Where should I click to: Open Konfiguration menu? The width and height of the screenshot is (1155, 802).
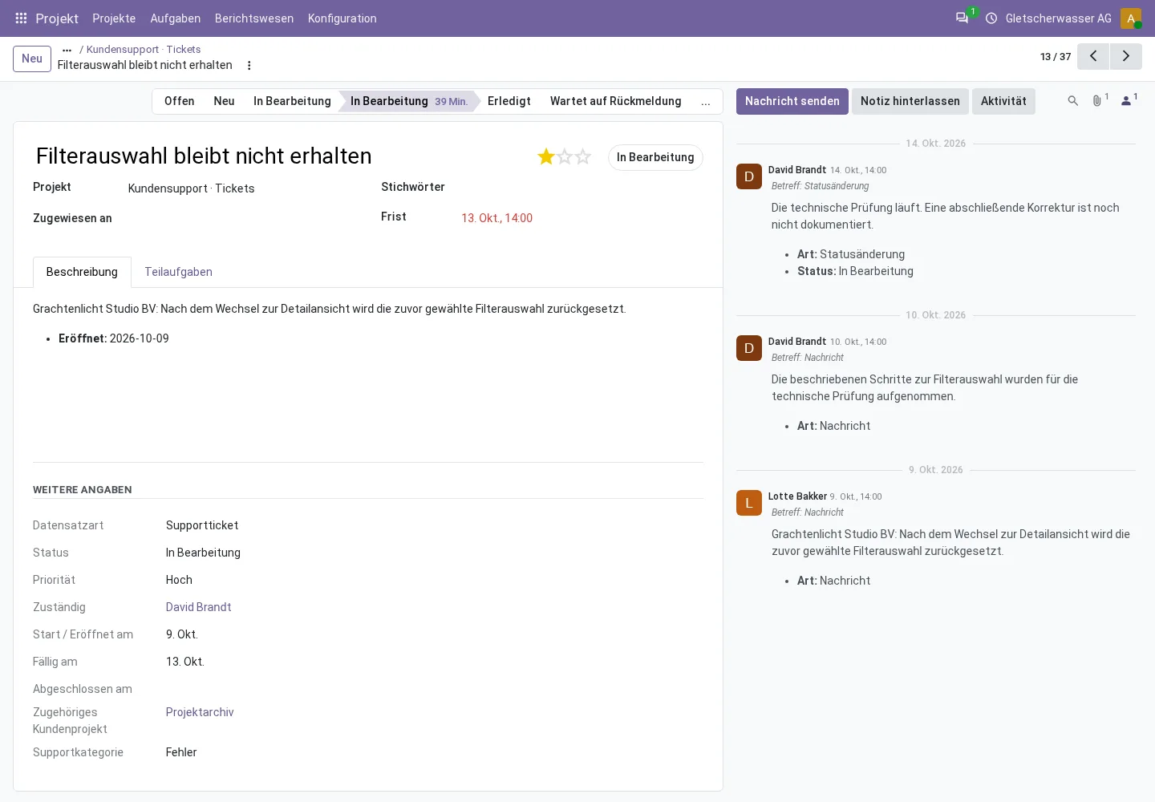[x=342, y=18]
